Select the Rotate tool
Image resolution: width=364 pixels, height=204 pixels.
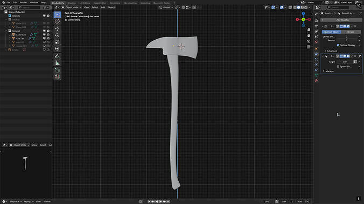click(x=57, y=35)
